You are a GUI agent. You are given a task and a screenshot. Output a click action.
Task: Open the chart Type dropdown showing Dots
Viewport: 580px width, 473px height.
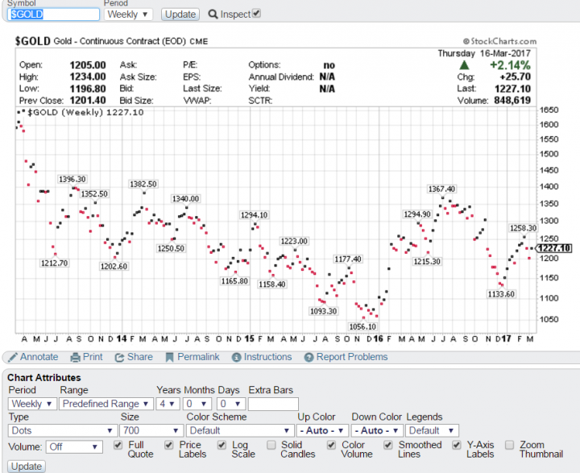click(64, 430)
